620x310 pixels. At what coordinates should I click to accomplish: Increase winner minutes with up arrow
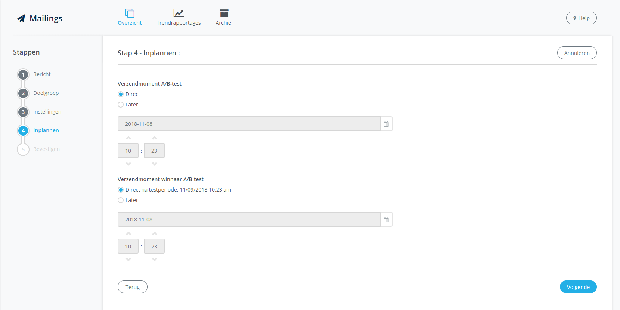[155, 233]
